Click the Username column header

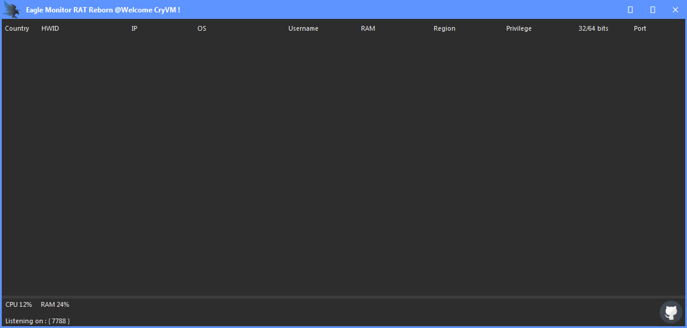pos(303,28)
